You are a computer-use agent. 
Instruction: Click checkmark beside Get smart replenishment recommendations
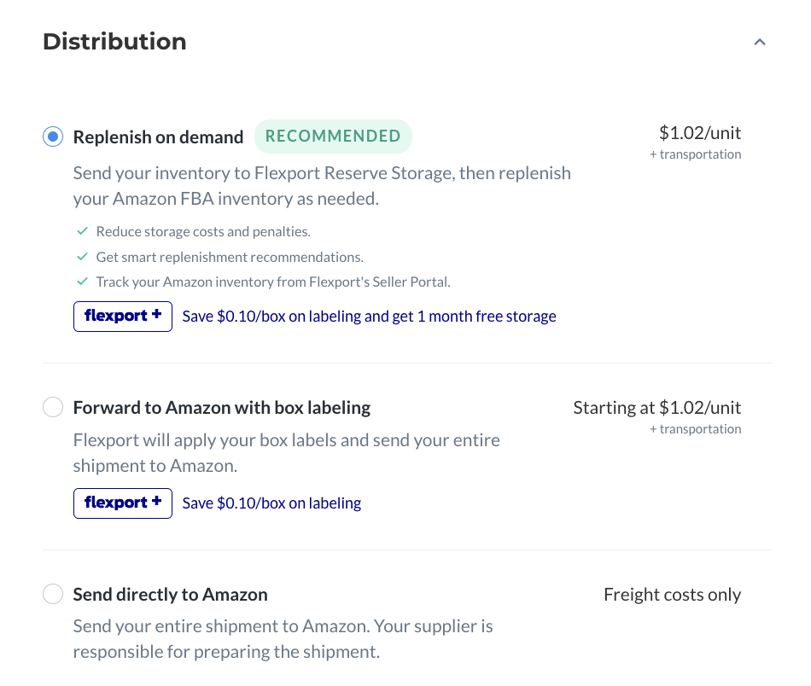click(82, 257)
